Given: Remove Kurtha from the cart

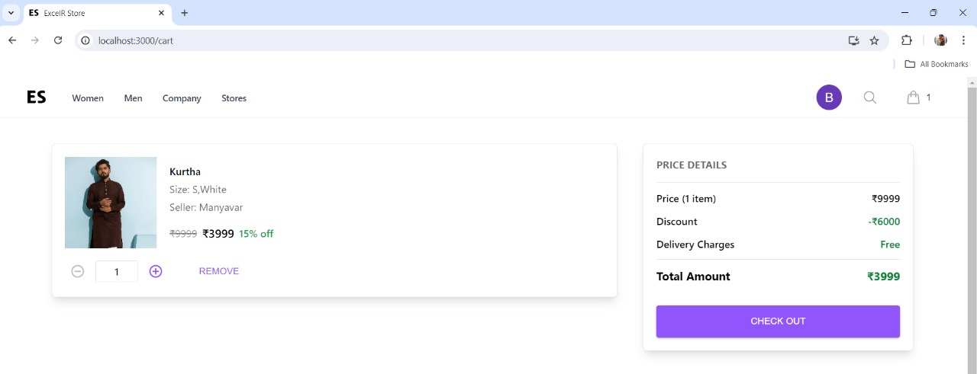Looking at the screenshot, I should [219, 271].
